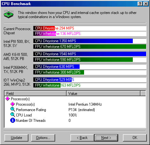Click the value 'Intel Pentium 134MHz'
Screen dimensions: 150x145
tap(85, 104)
